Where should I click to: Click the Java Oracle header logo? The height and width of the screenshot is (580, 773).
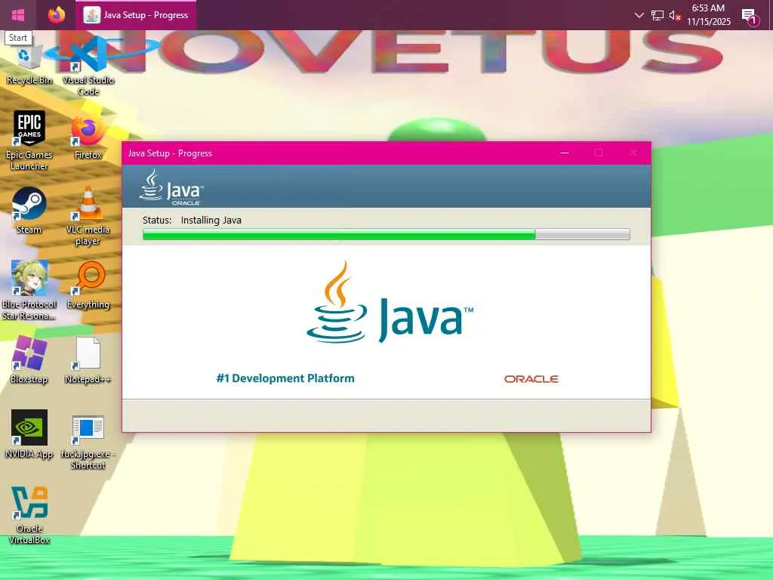[171, 187]
